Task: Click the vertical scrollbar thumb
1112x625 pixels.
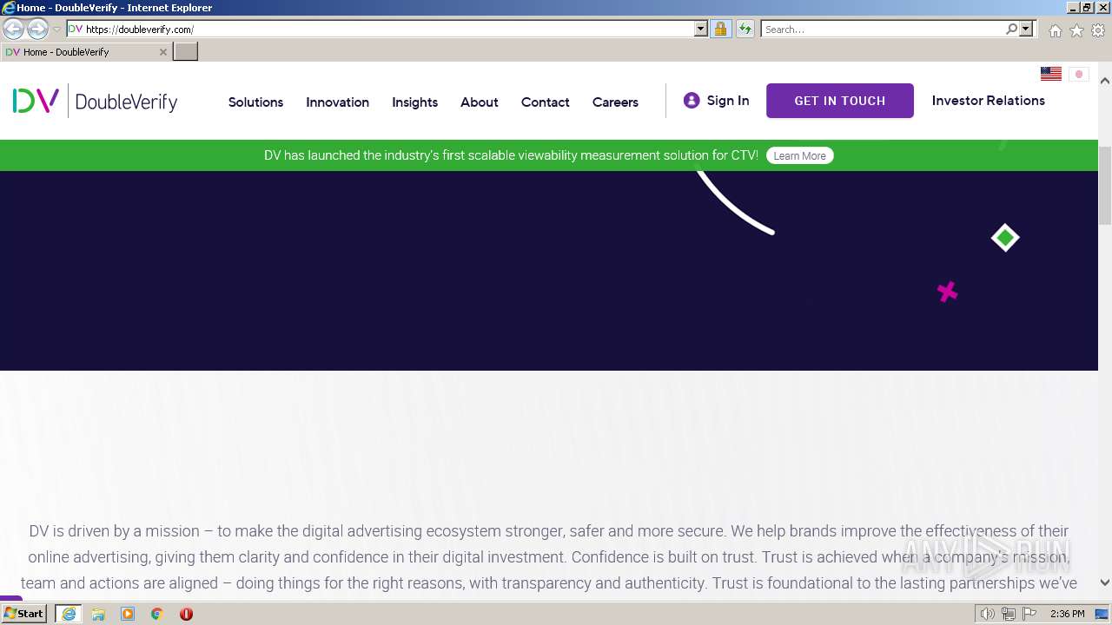Action: 1105,187
